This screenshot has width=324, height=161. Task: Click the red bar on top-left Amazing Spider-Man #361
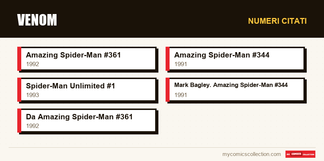point(19,59)
